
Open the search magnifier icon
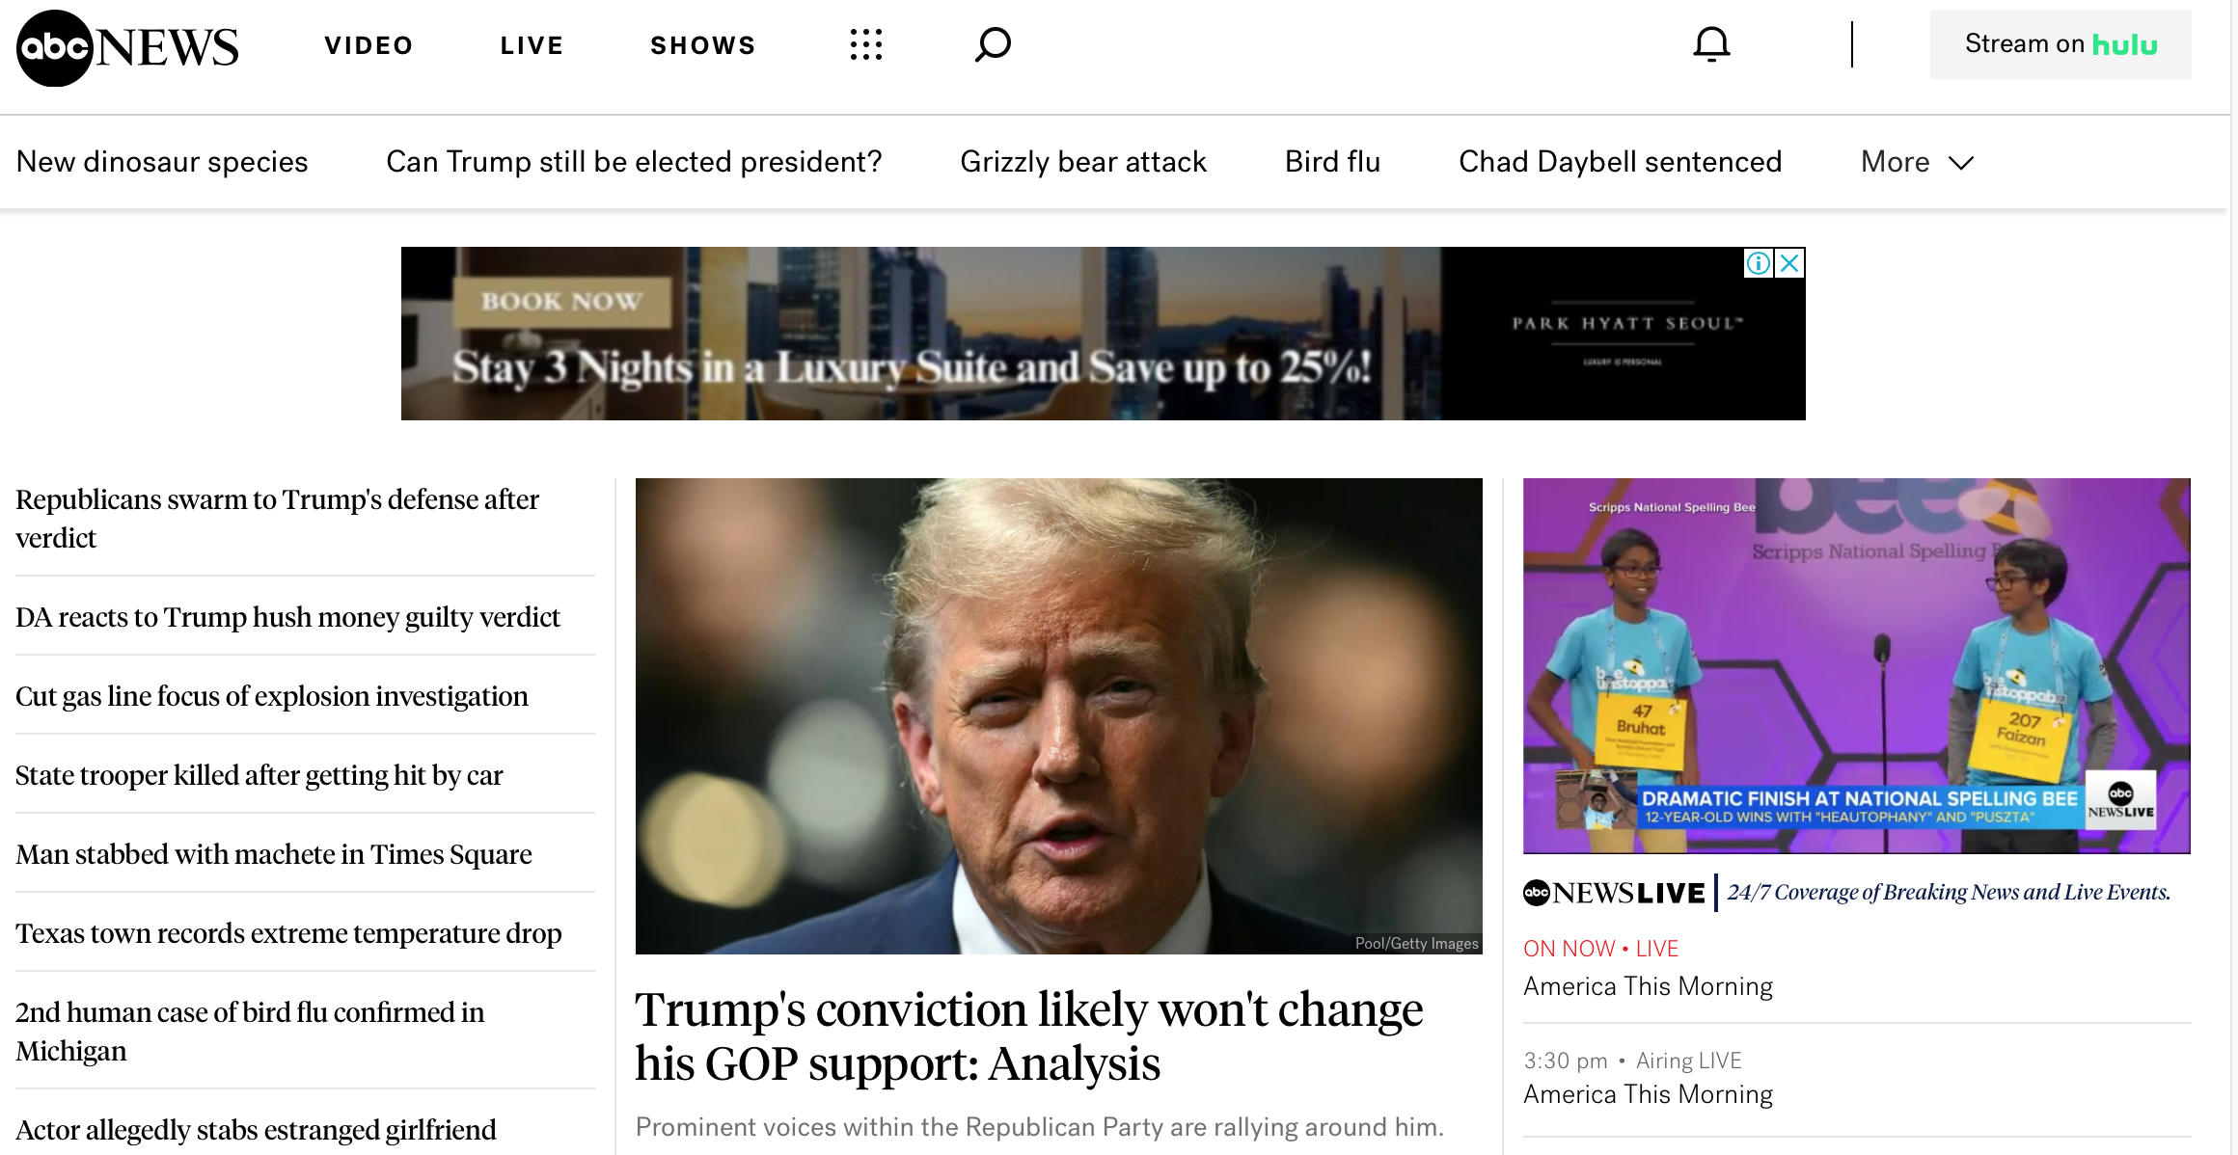click(x=993, y=44)
